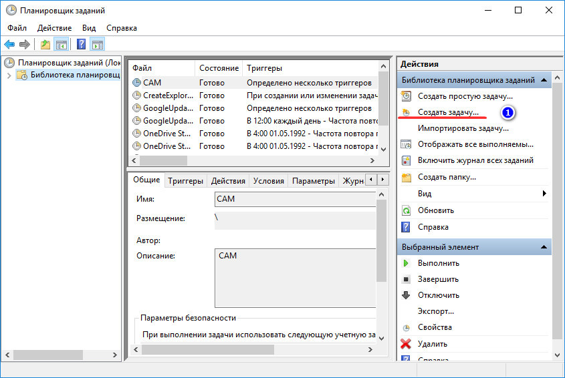This screenshot has width=565, height=378.
Task: Click Удалить action text
Action: pos(433,344)
